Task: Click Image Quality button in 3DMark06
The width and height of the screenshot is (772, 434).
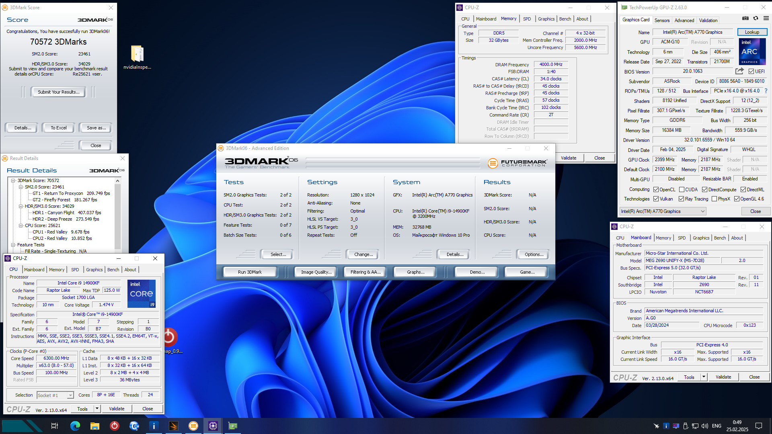Action: coord(316,272)
